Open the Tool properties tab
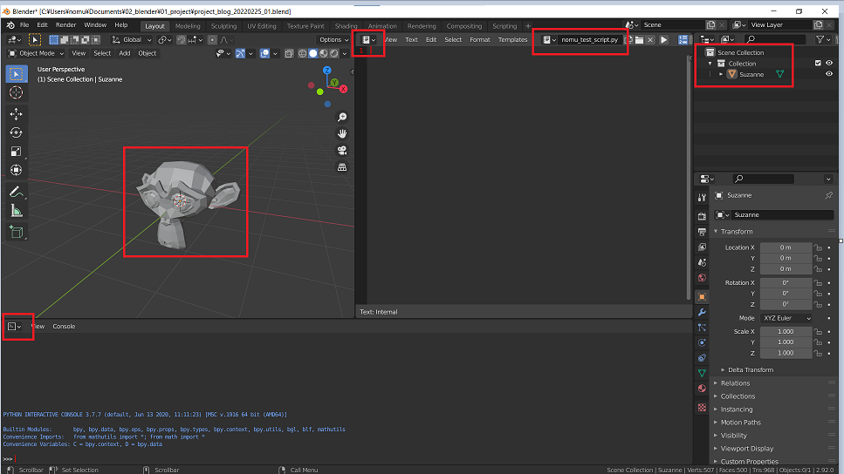 [702, 198]
